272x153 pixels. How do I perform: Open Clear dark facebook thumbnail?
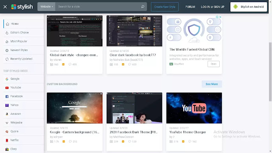(134, 31)
